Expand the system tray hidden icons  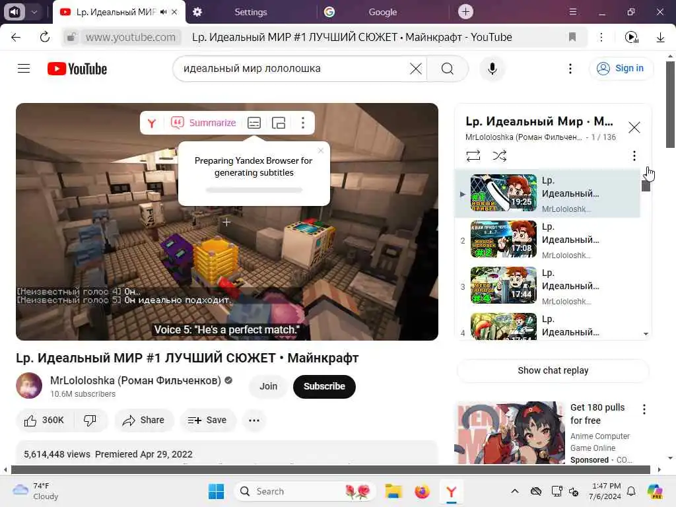pos(515,491)
